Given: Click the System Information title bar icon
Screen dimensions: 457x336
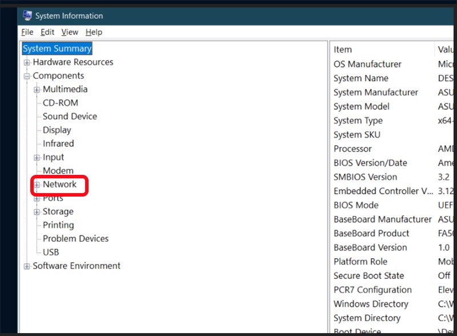Looking at the screenshot, I should (27, 15).
